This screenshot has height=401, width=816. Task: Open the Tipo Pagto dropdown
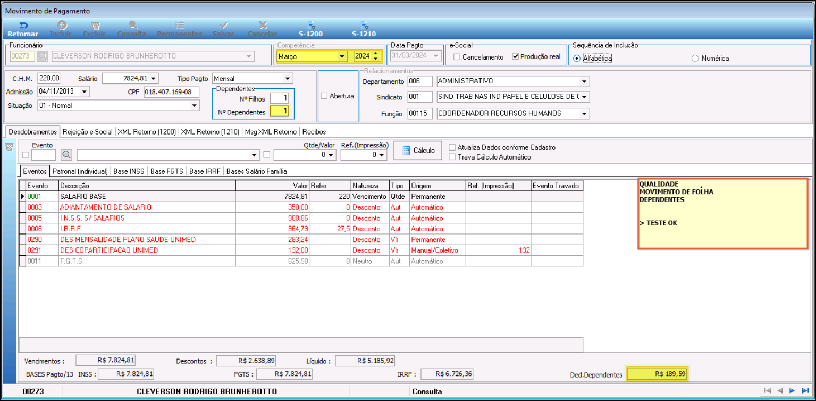tap(287, 79)
